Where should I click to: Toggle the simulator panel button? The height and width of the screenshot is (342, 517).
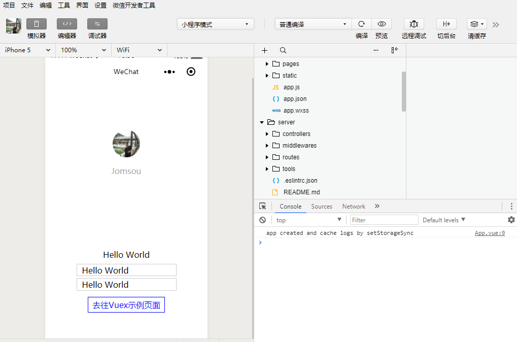pyautogui.click(x=37, y=24)
